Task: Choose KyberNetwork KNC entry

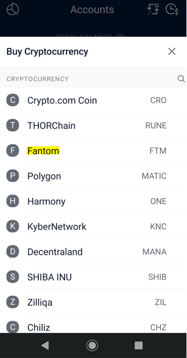Action: (x=93, y=226)
